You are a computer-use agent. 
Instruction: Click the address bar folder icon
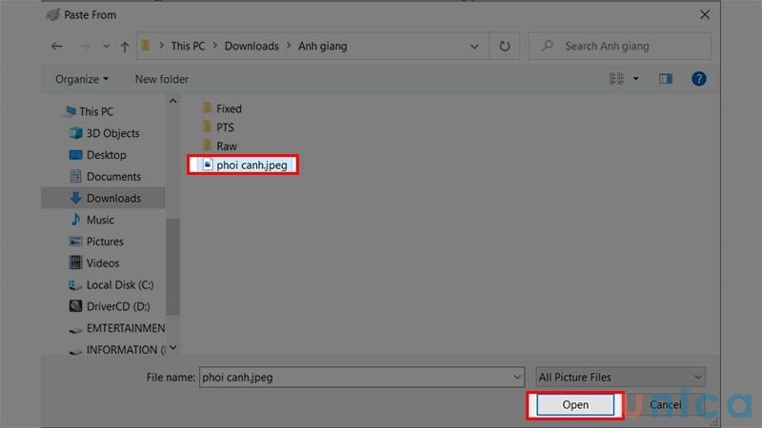click(145, 46)
